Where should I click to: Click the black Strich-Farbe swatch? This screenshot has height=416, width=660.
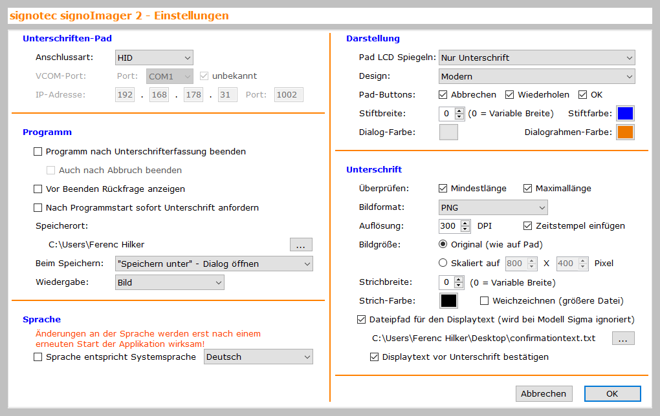click(x=448, y=301)
